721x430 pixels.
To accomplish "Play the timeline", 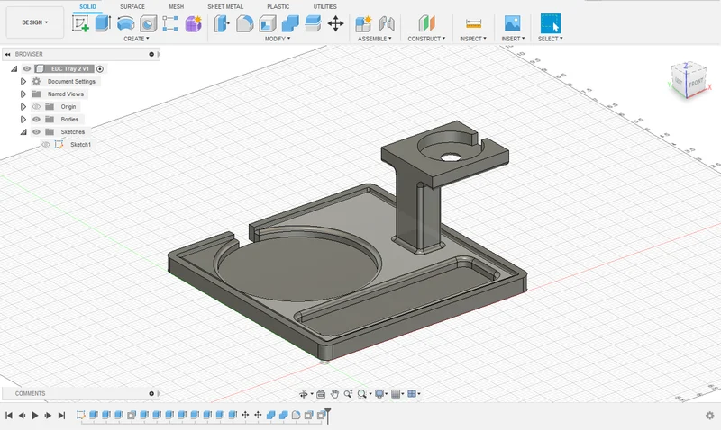I will 35,416.
